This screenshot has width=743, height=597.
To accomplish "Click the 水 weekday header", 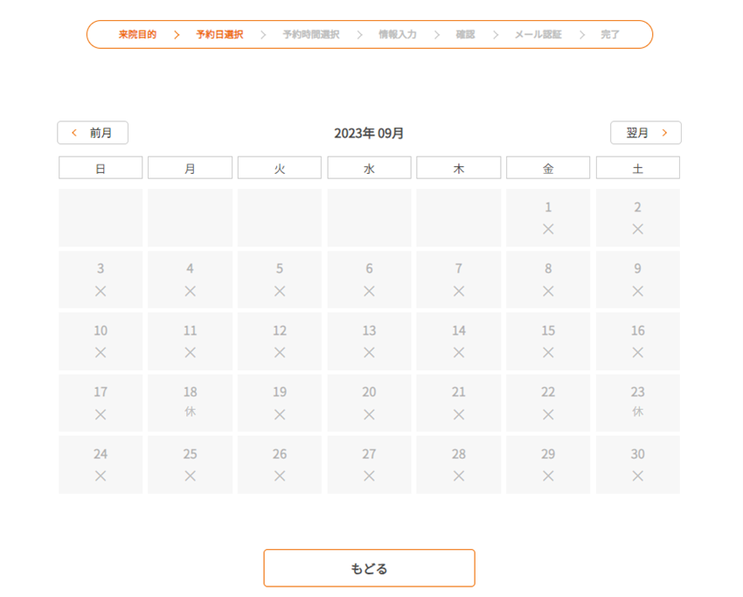I will pyautogui.click(x=369, y=168).
